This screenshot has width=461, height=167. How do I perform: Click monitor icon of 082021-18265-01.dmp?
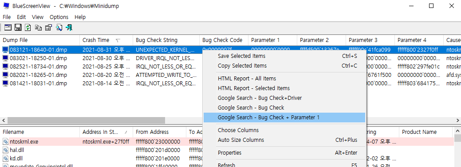[5, 75]
